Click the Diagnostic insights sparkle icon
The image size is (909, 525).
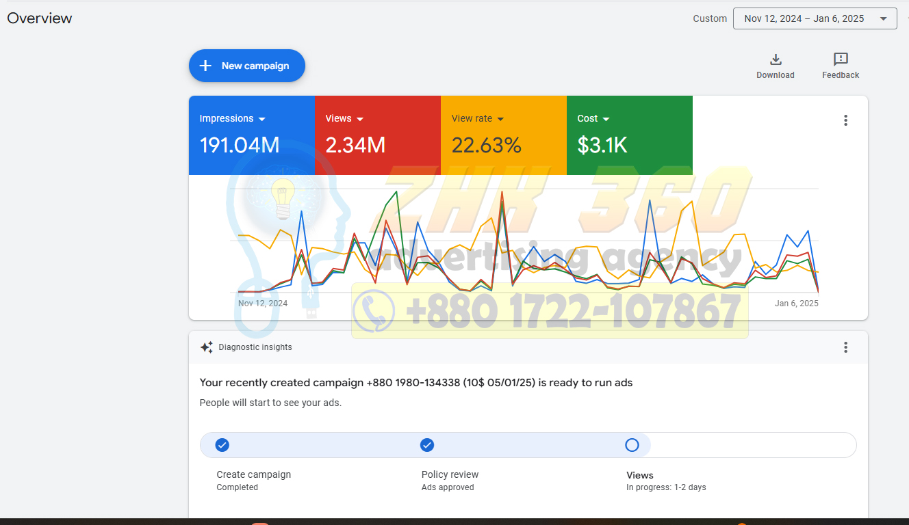coord(206,347)
